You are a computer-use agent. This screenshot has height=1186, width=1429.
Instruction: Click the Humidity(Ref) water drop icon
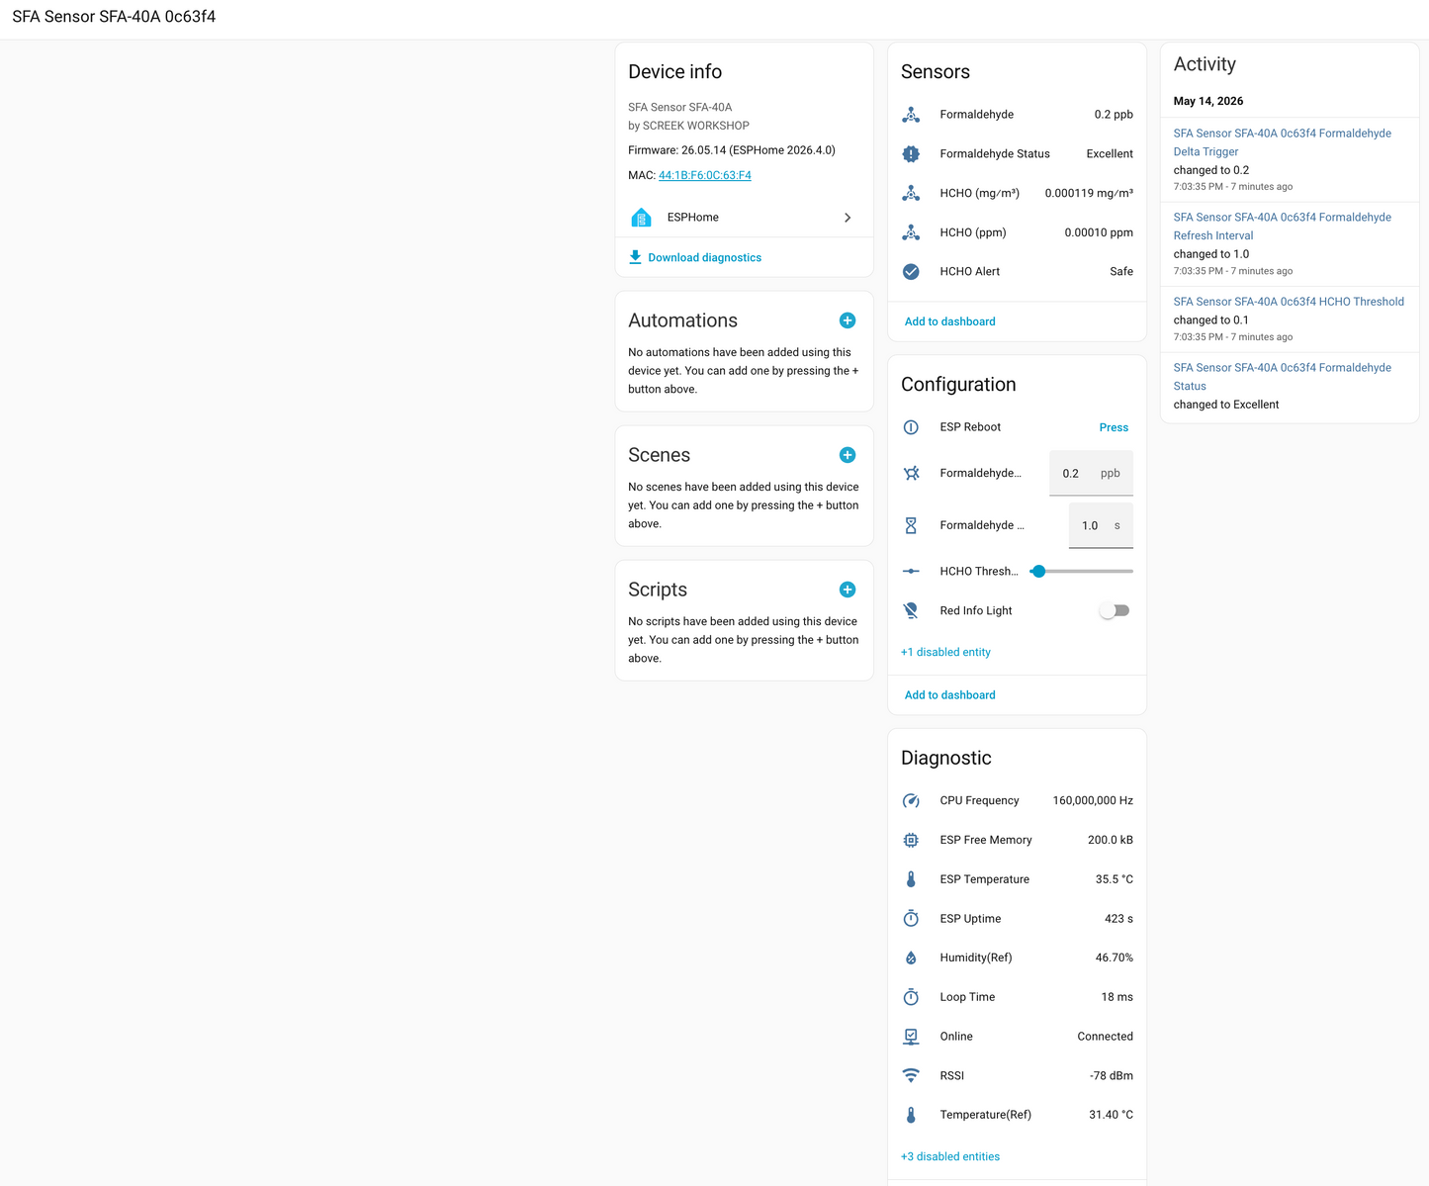pos(911,958)
